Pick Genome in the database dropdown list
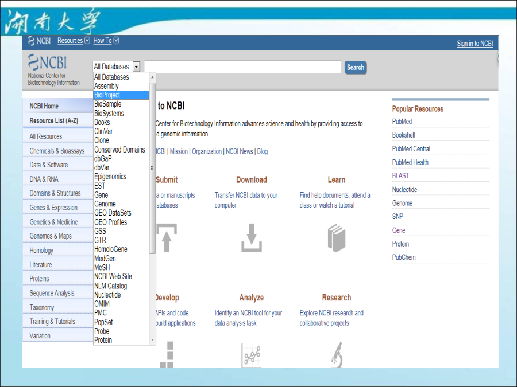This screenshot has width=517, height=387. (x=121, y=204)
